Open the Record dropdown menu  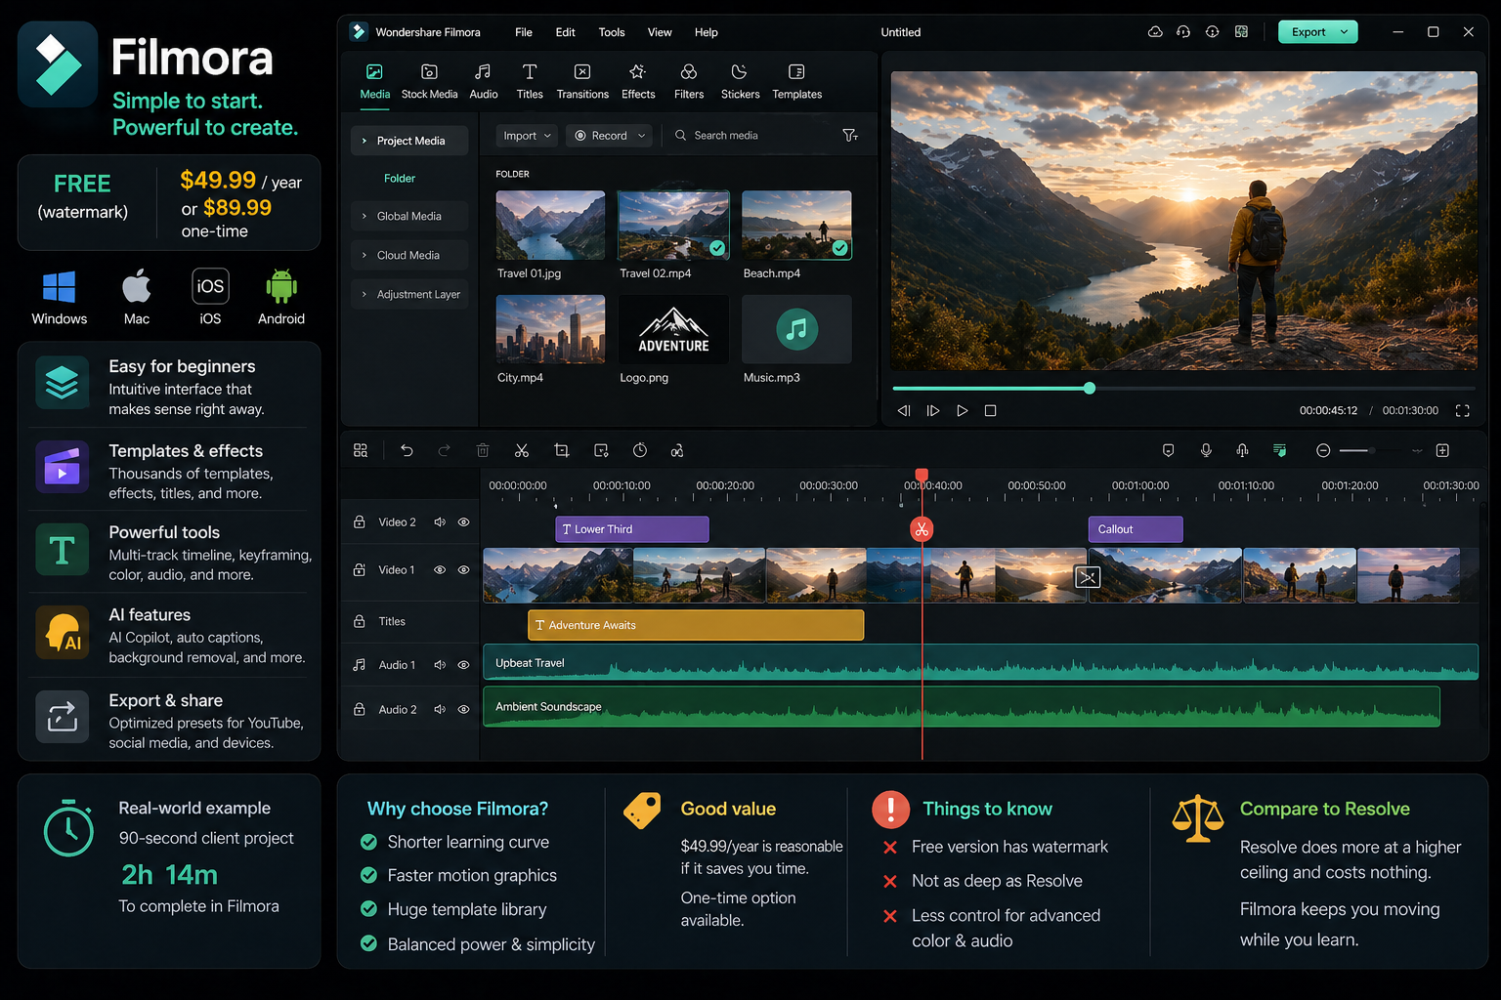[610, 136]
